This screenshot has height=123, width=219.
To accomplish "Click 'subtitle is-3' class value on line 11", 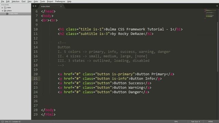I will tap(94, 34).
